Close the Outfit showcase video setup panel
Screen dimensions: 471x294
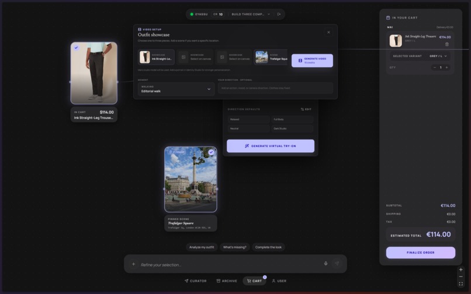(328, 32)
